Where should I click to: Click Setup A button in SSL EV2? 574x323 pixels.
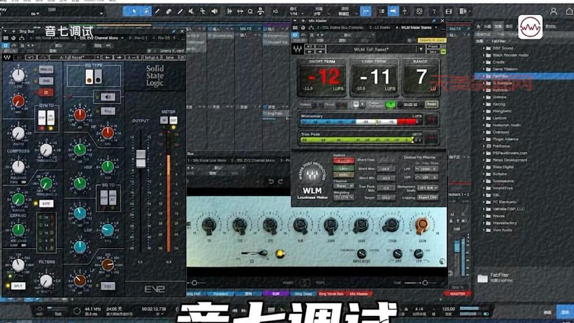[x=152, y=57]
